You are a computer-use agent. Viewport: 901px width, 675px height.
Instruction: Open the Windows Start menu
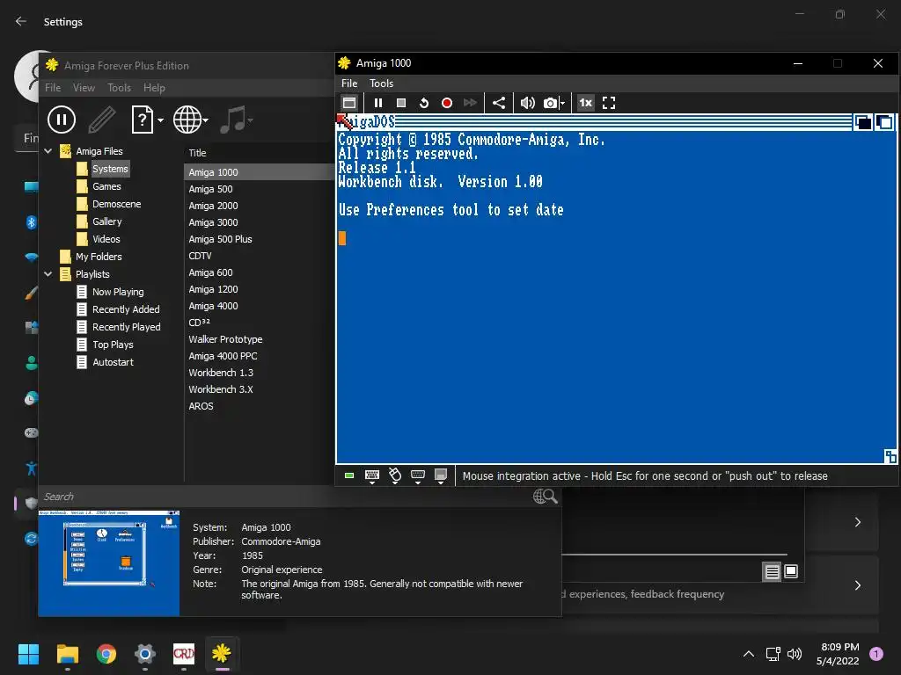[x=28, y=654]
